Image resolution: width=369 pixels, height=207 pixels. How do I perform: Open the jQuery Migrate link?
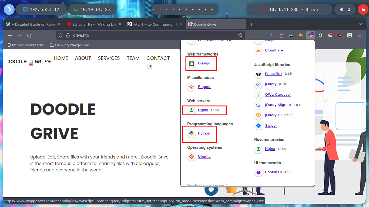tap(278, 105)
